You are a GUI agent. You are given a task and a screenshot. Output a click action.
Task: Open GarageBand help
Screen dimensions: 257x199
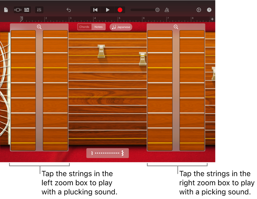(x=209, y=10)
